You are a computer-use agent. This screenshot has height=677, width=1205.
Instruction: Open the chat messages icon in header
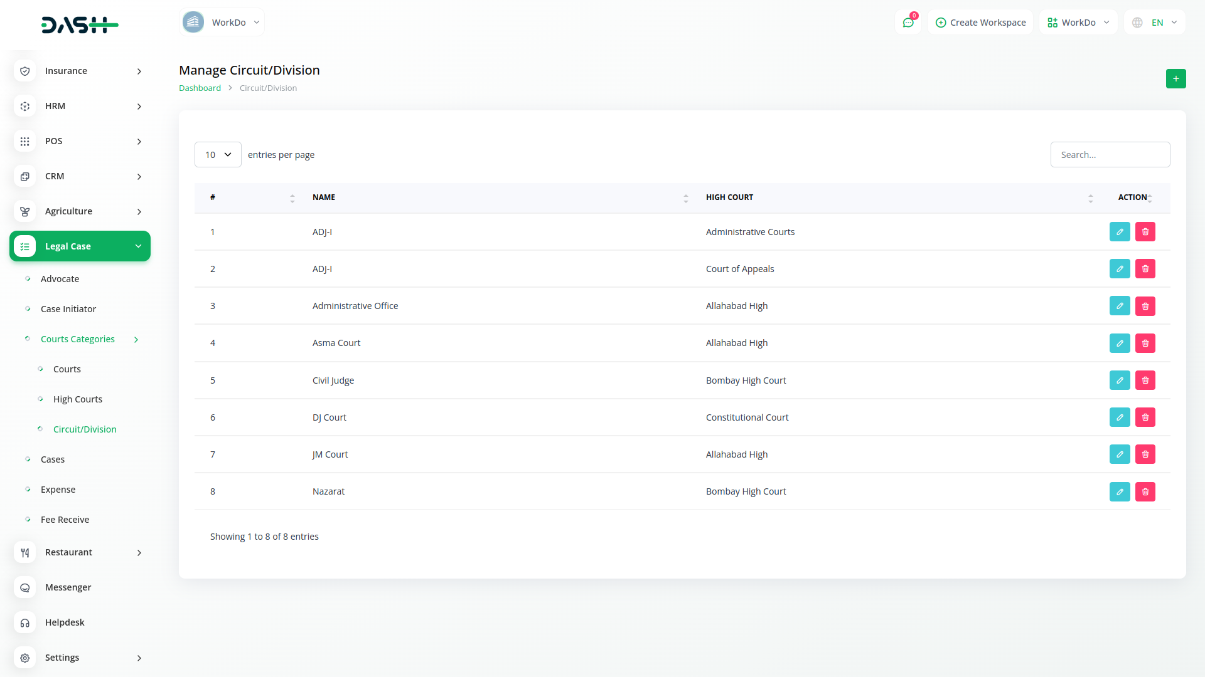coord(908,23)
